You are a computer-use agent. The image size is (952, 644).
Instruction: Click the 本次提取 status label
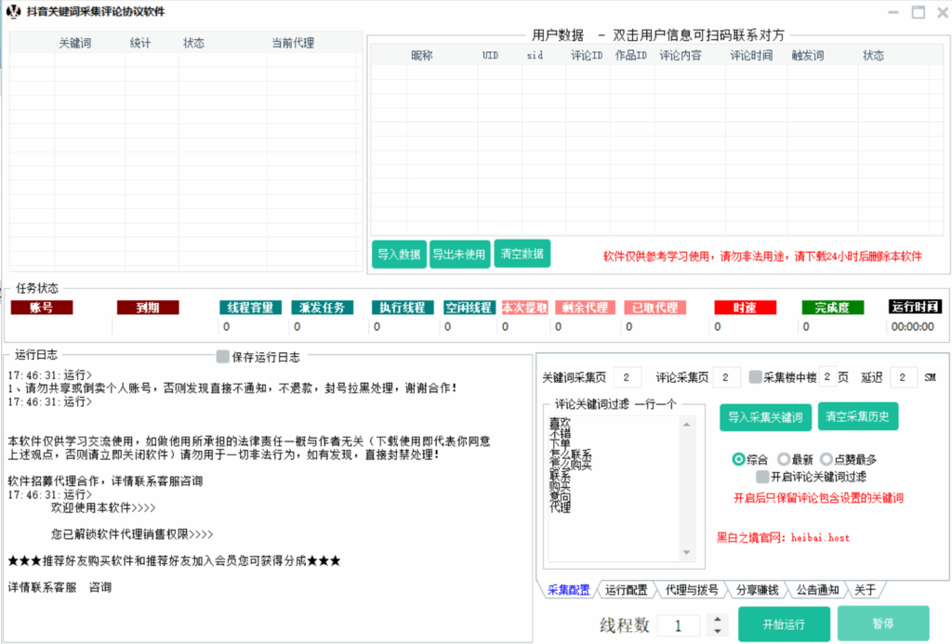pos(524,308)
